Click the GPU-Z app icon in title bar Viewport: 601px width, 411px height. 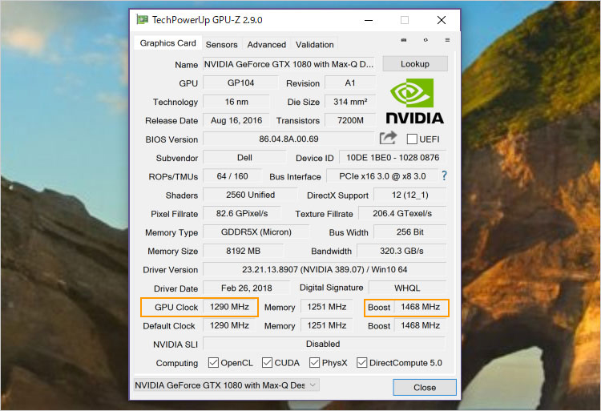tap(142, 19)
